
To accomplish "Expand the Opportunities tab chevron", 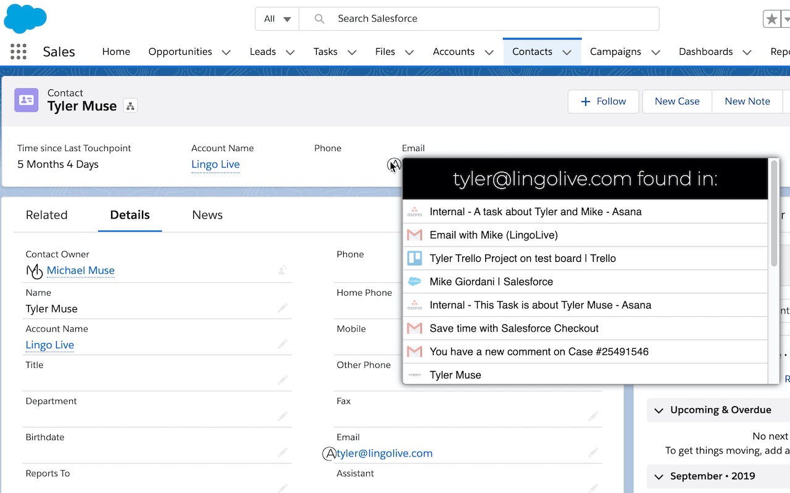I will (x=227, y=52).
